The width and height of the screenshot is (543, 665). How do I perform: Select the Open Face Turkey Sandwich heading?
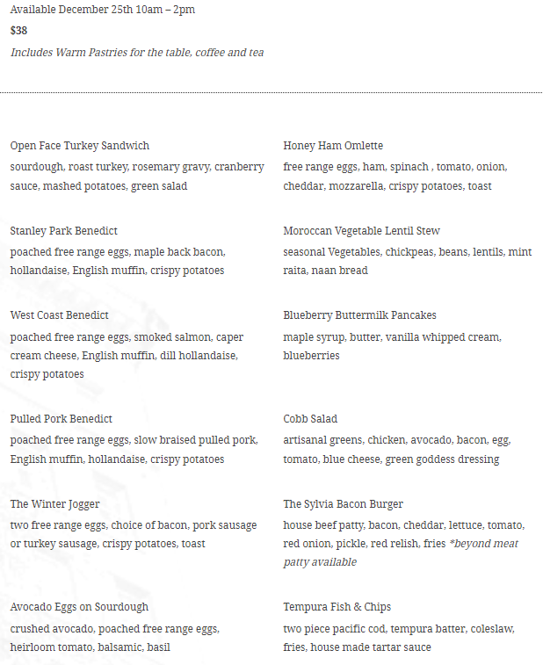pos(80,146)
